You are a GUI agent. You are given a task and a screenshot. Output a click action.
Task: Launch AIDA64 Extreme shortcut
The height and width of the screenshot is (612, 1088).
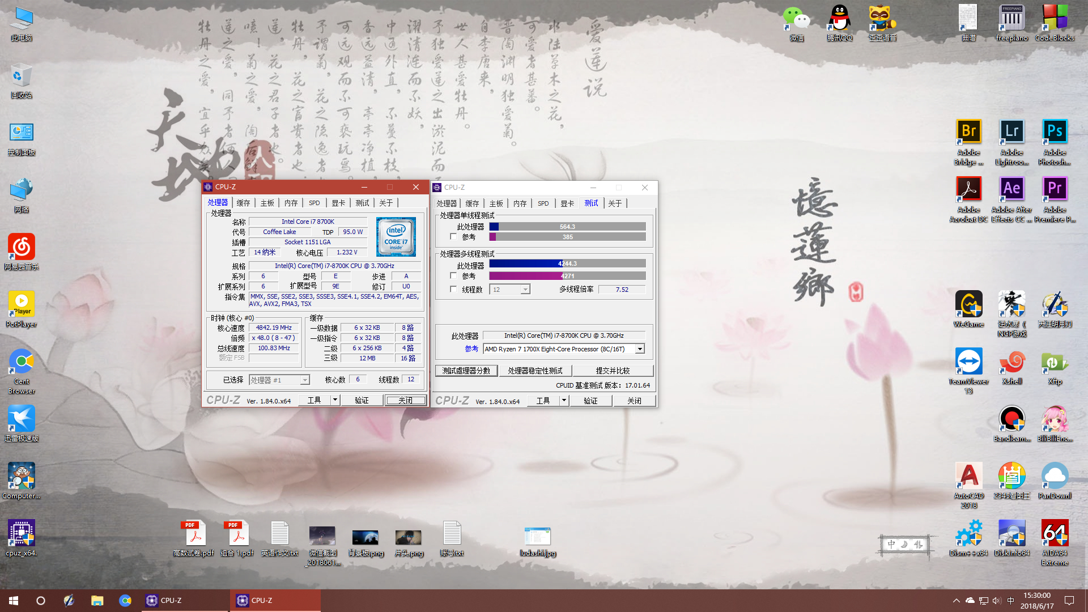[x=1055, y=543]
